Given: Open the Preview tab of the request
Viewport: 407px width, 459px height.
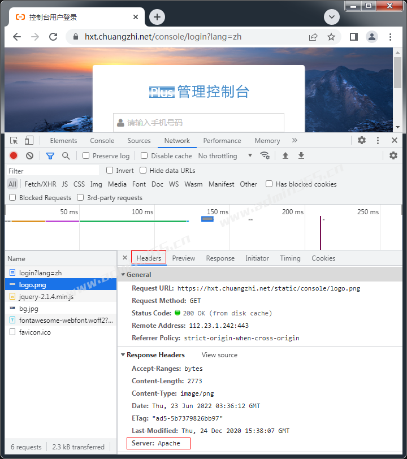Looking at the screenshot, I should pos(184,258).
